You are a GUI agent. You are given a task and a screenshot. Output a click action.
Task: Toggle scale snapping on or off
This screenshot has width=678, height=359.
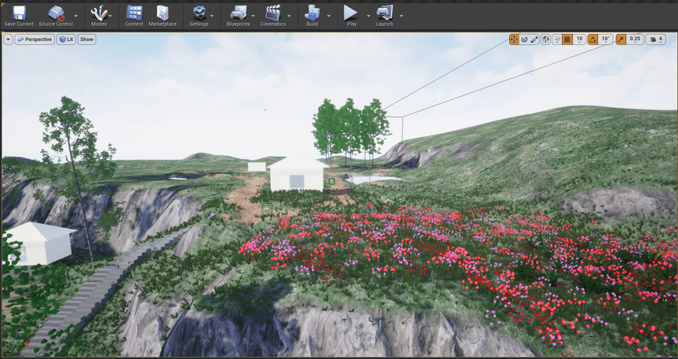click(620, 39)
